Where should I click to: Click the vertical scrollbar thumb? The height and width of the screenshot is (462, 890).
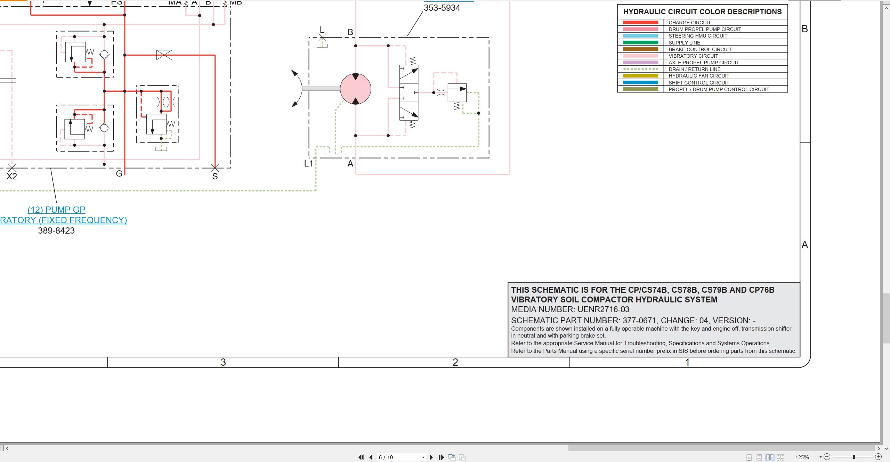point(886,318)
